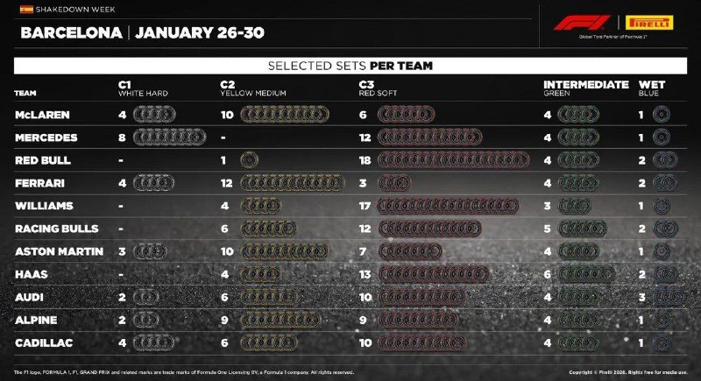Click the Selected Sets Per Team title bar
The width and height of the screenshot is (701, 381).
(x=350, y=66)
